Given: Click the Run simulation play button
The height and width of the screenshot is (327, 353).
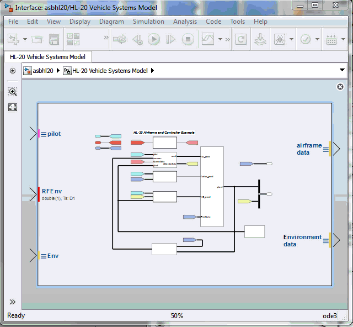Looking at the screenshot, I should (154, 39).
